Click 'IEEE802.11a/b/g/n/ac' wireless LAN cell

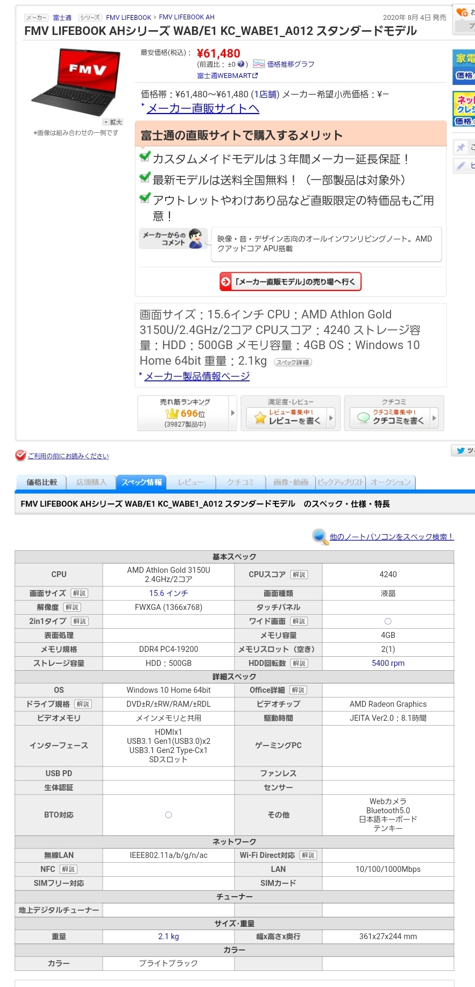(x=168, y=855)
